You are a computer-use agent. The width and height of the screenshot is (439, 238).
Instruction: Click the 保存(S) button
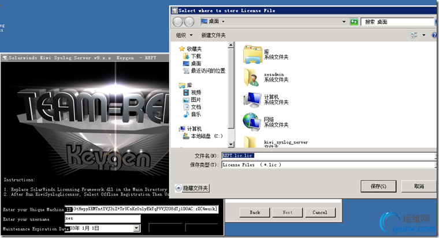(x=378, y=186)
